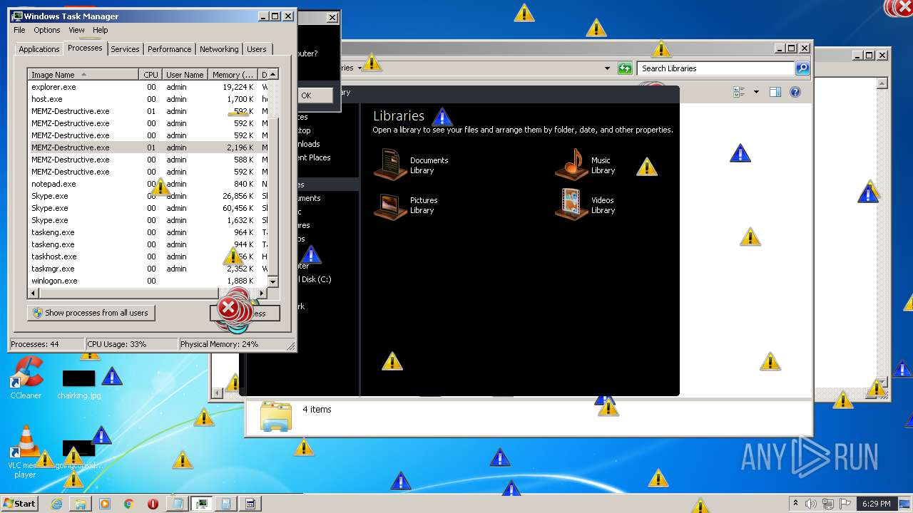Switch to the Users tab
Screen dimensions: 913x513
click(x=257, y=49)
